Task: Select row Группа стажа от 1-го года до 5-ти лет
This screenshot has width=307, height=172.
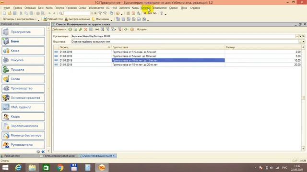Action: pos(177,52)
